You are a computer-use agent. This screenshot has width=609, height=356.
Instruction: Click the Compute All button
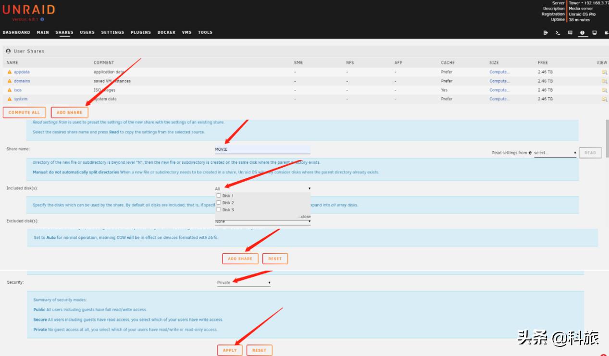[x=24, y=112]
